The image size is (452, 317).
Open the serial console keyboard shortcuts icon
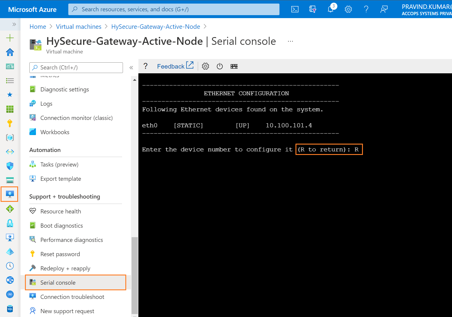click(234, 66)
